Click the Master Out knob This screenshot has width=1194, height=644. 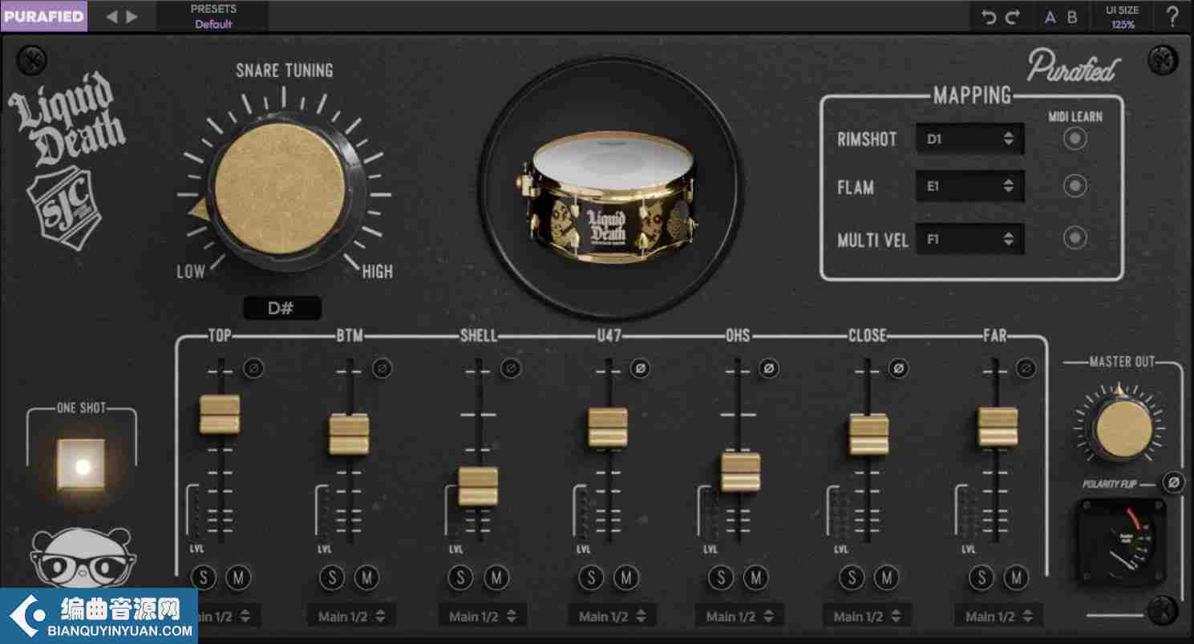(1123, 429)
